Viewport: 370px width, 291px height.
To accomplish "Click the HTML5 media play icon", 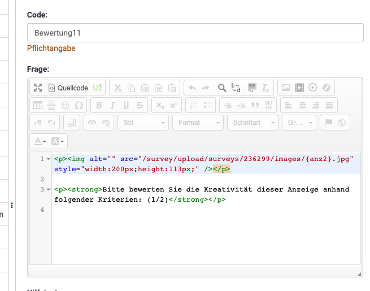I will [312, 88].
